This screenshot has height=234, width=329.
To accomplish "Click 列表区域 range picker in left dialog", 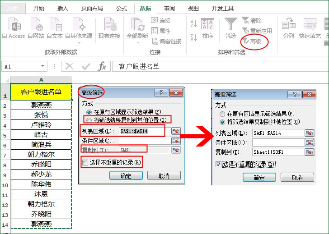I will tap(176, 131).
